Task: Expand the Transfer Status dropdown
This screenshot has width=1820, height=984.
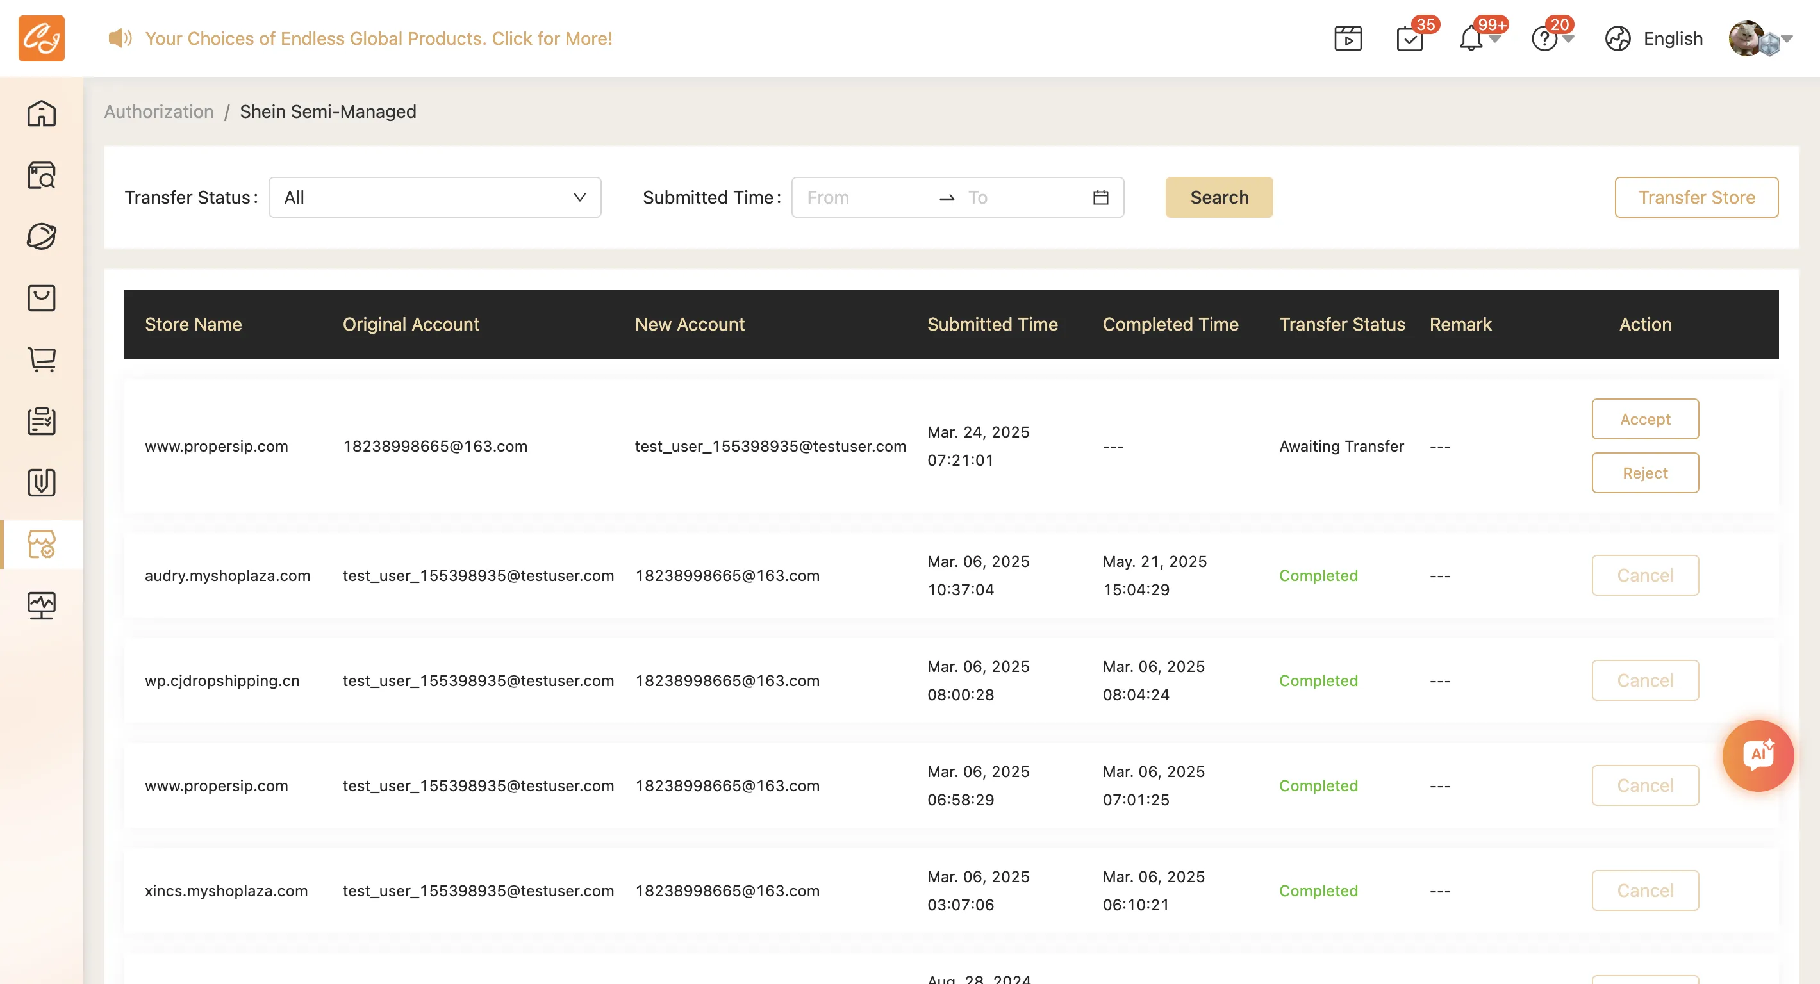Action: 434,197
